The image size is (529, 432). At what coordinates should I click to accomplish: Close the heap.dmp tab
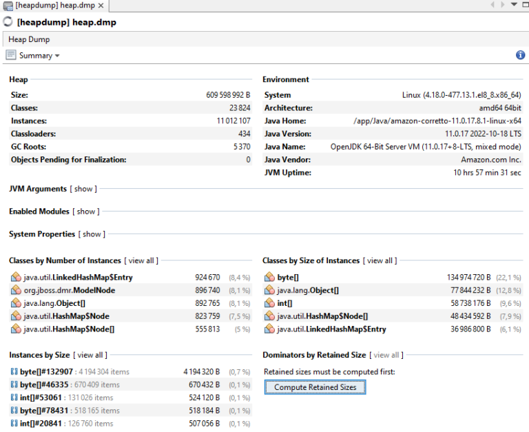[101, 6]
